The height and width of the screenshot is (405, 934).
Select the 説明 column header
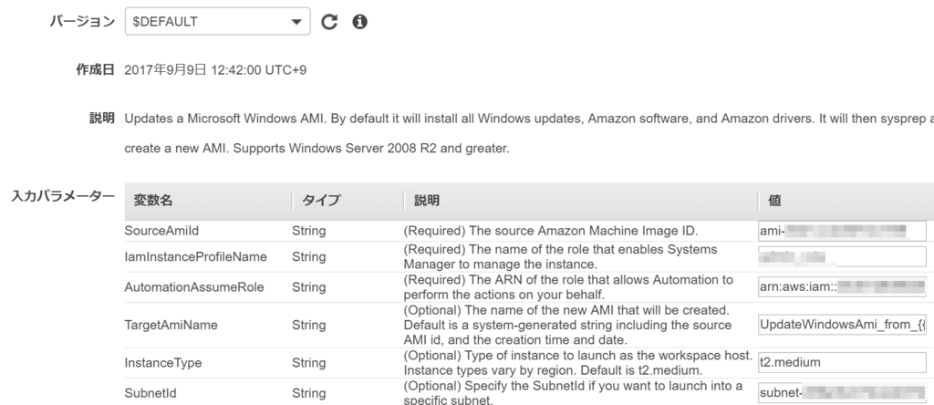[427, 201]
